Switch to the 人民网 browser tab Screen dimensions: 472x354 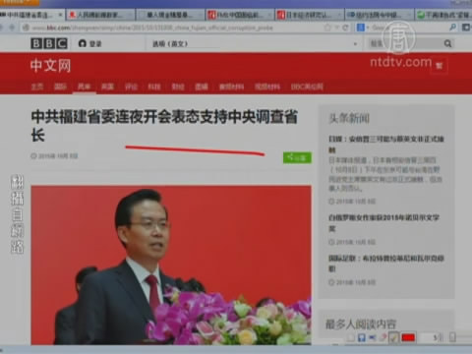(x=100, y=15)
